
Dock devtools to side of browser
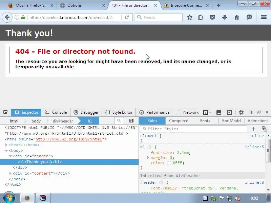coord(251,112)
